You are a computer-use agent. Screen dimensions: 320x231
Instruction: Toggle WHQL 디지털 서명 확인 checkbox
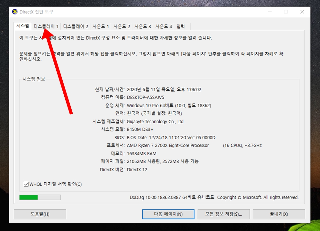[x=26, y=184]
